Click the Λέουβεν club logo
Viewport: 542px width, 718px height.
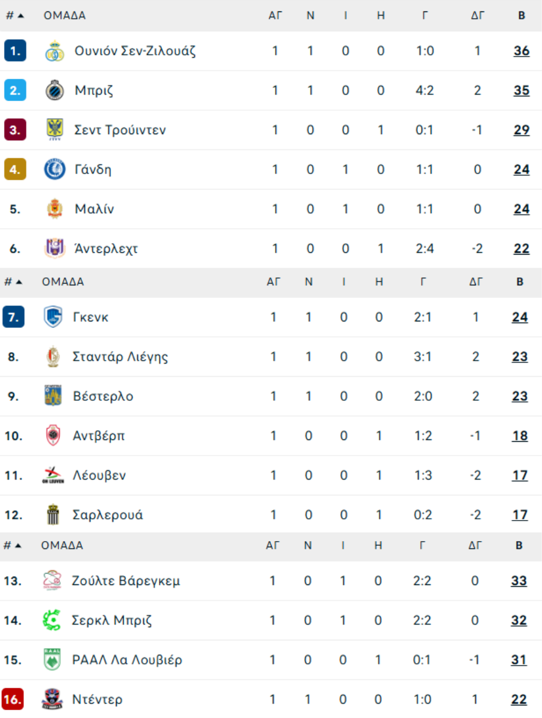tap(53, 475)
